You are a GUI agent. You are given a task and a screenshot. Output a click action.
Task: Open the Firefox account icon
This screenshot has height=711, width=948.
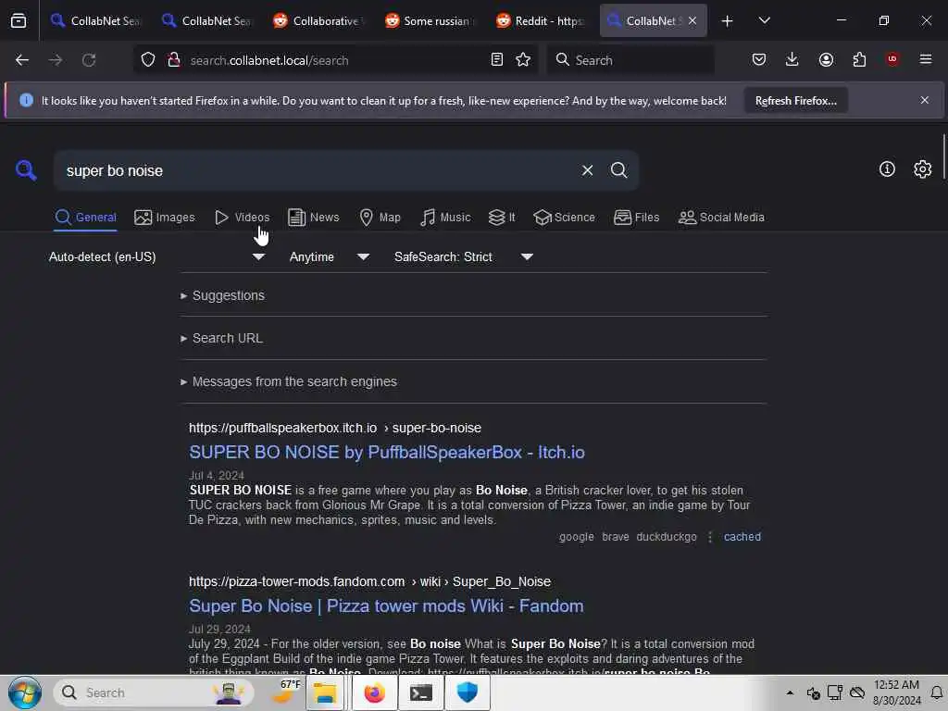[826, 60]
